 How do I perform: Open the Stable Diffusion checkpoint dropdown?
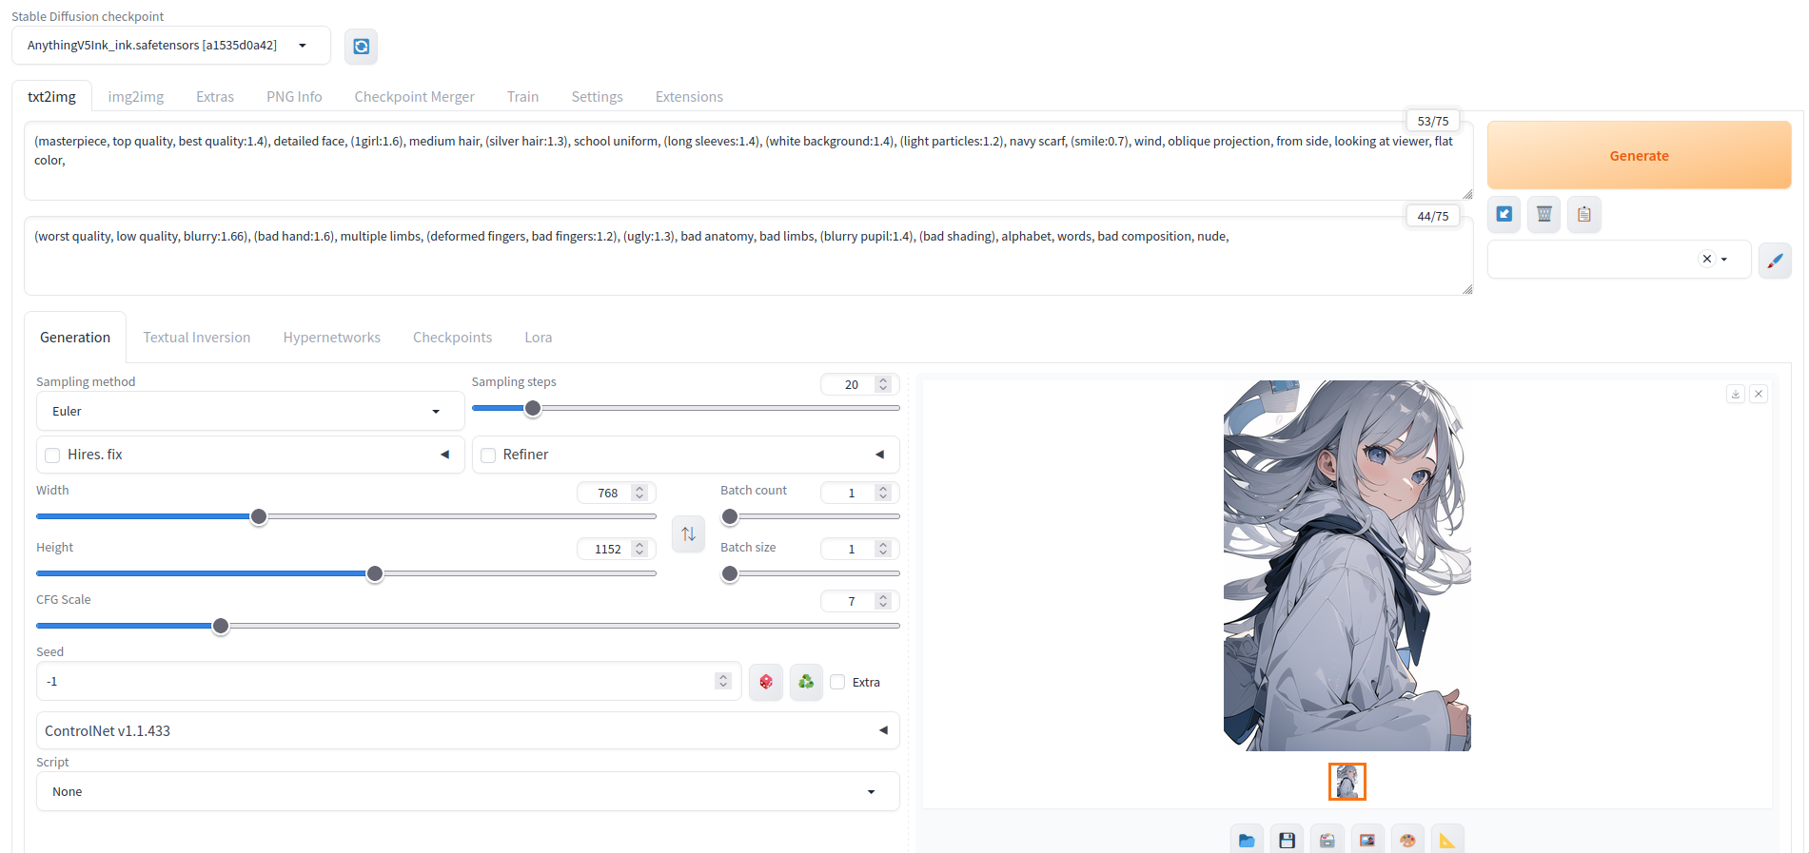point(170,46)
